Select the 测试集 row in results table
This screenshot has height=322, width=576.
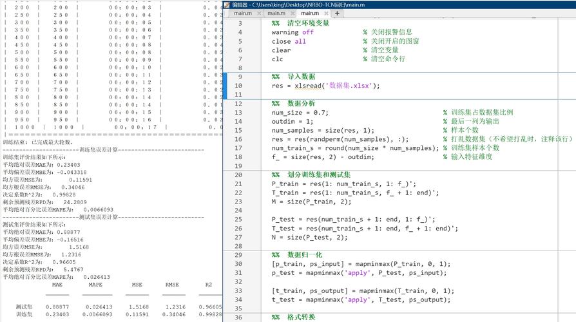coord(24,306)
